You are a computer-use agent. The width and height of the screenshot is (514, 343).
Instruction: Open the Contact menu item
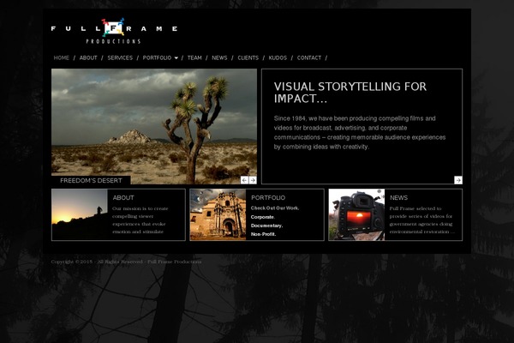tap(309, 57)
